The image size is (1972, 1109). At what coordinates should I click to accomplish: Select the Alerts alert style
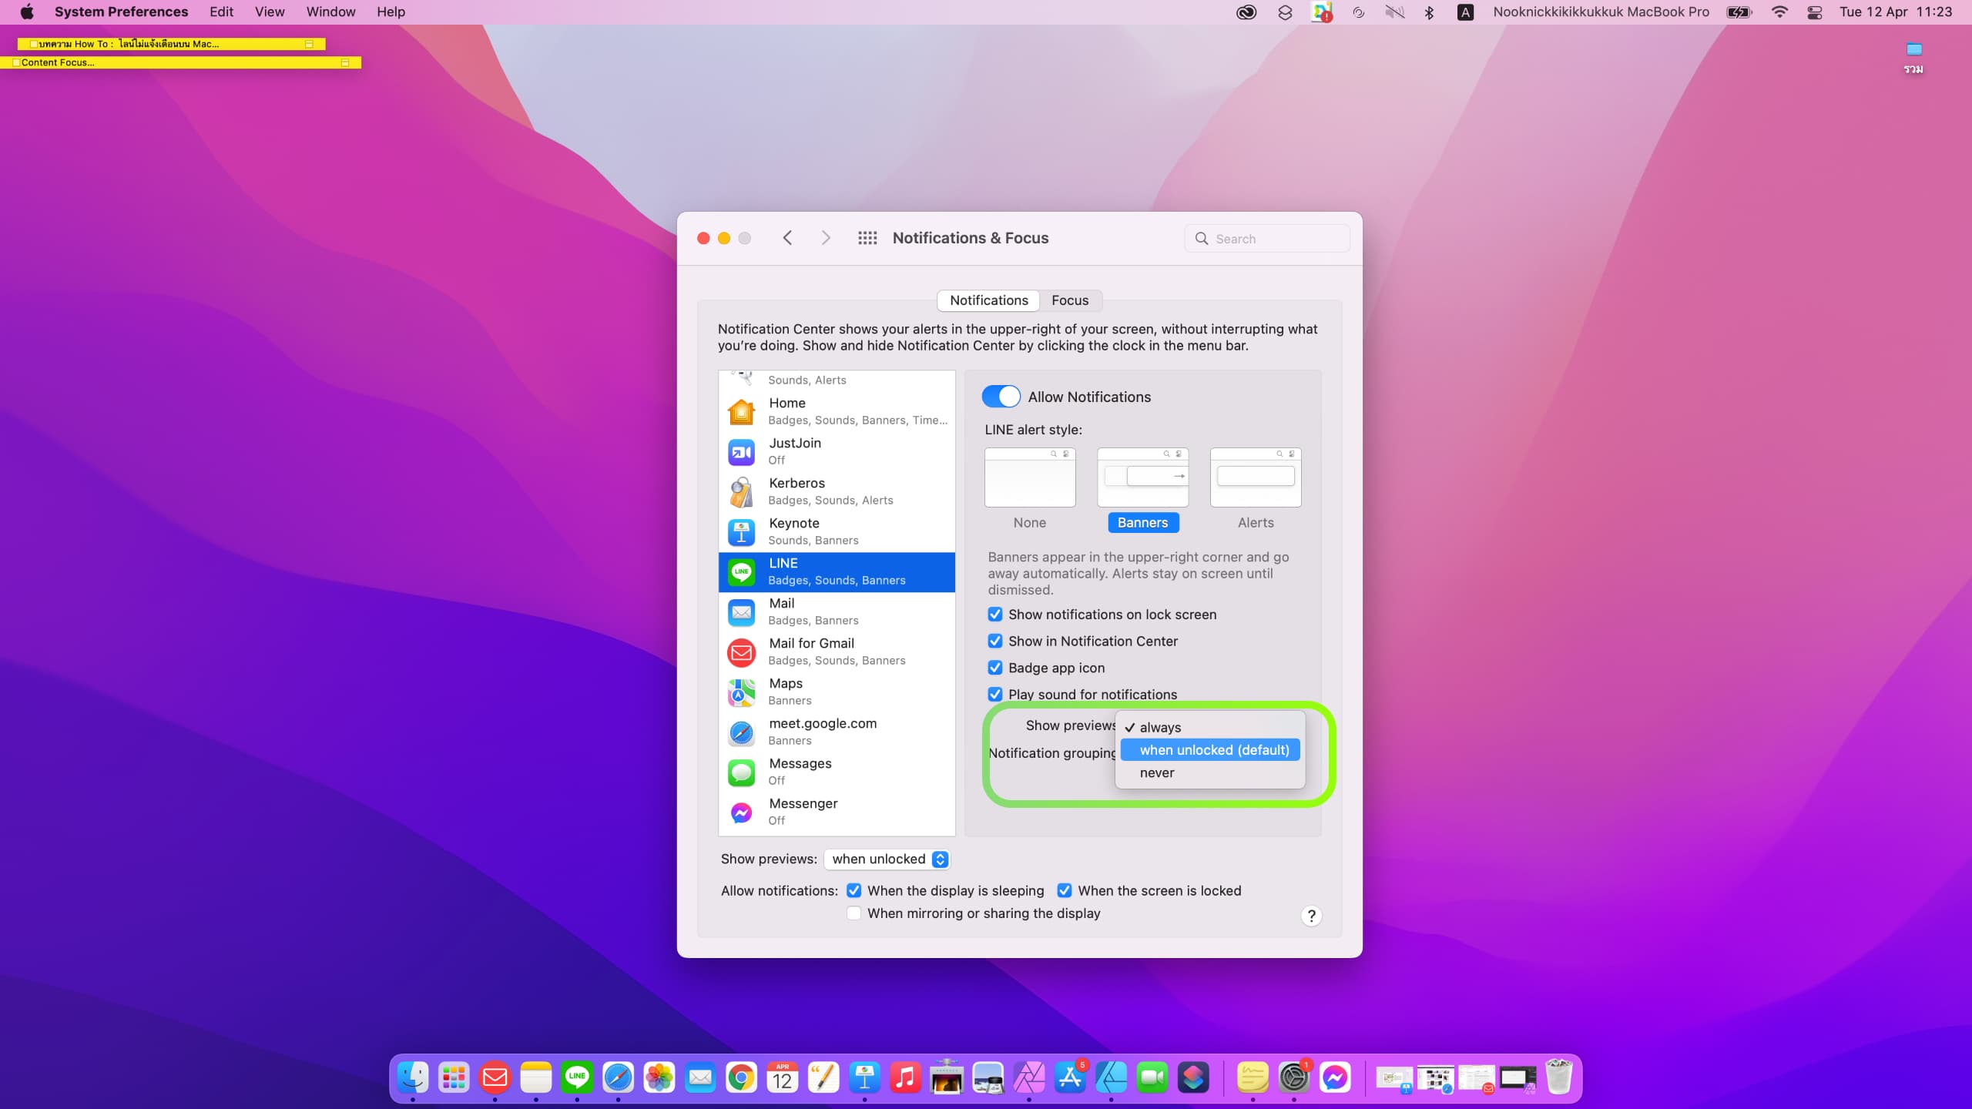coord(1255,479)
